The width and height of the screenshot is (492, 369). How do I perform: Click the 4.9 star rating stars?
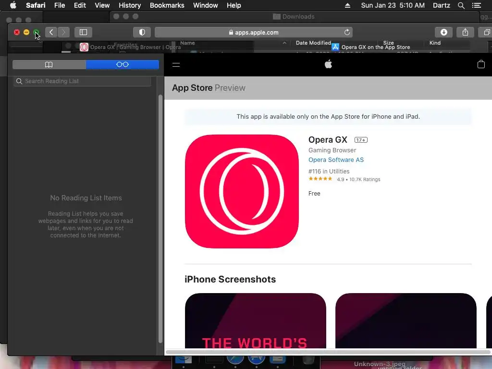(x=320, y=179)
